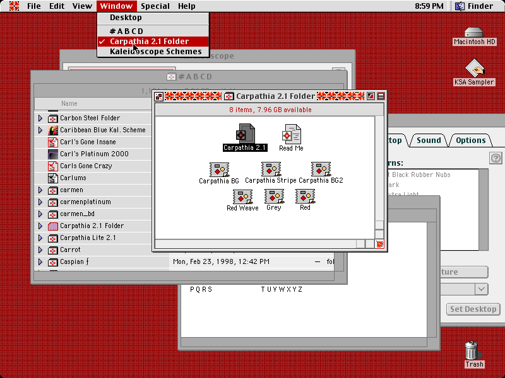Expand the Carrot folder row
The height and width of the screenshot is (378, 505).
[x=40, y=249]
